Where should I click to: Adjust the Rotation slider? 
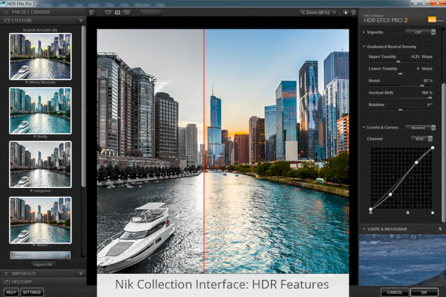click(x=400, y=110)
